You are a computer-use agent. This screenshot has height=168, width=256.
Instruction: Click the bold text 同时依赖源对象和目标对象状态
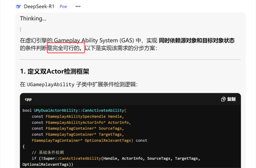(197, 41)
